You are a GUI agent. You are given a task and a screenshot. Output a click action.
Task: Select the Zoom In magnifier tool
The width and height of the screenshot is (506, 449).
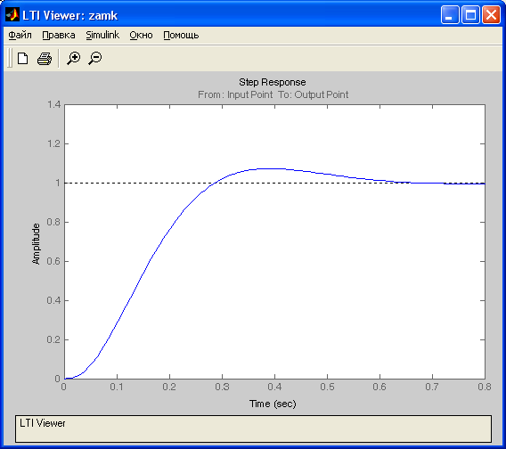click(74, 59)
